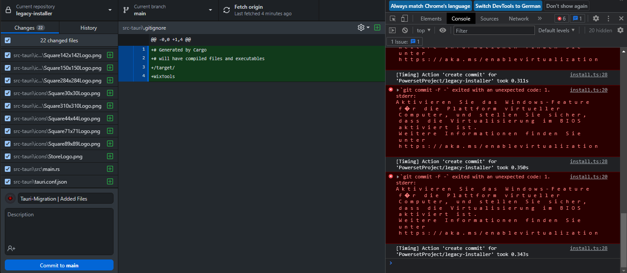
Task: Click added-file icon next to Square44x44Logo.png
Action: (110, 119)
